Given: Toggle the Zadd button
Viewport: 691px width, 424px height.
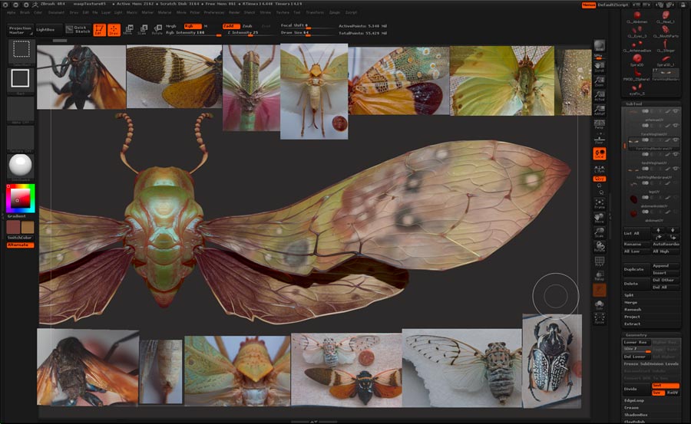Looking at the screenshot, I should pos(231,26).
